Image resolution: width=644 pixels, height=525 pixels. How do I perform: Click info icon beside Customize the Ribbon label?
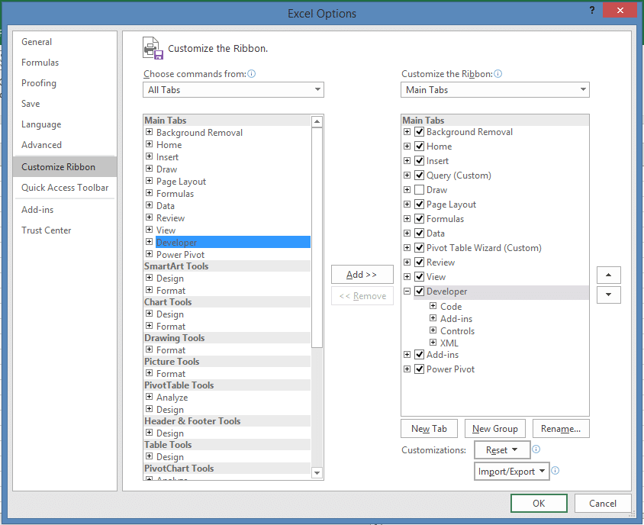[x=497, y=73]
